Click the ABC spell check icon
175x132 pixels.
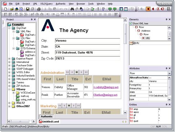tap(103, 9)
